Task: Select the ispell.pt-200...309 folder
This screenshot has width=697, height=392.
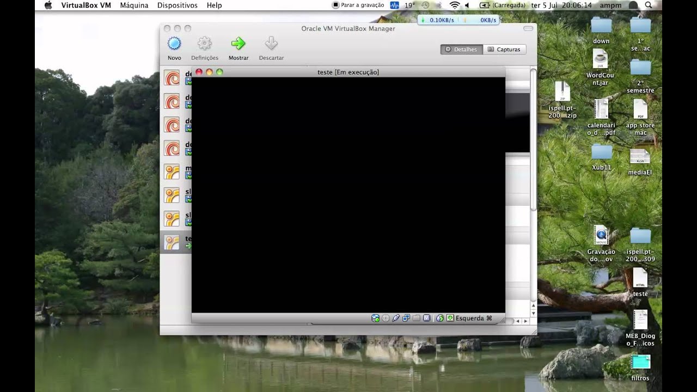Action: coord(640,244)
